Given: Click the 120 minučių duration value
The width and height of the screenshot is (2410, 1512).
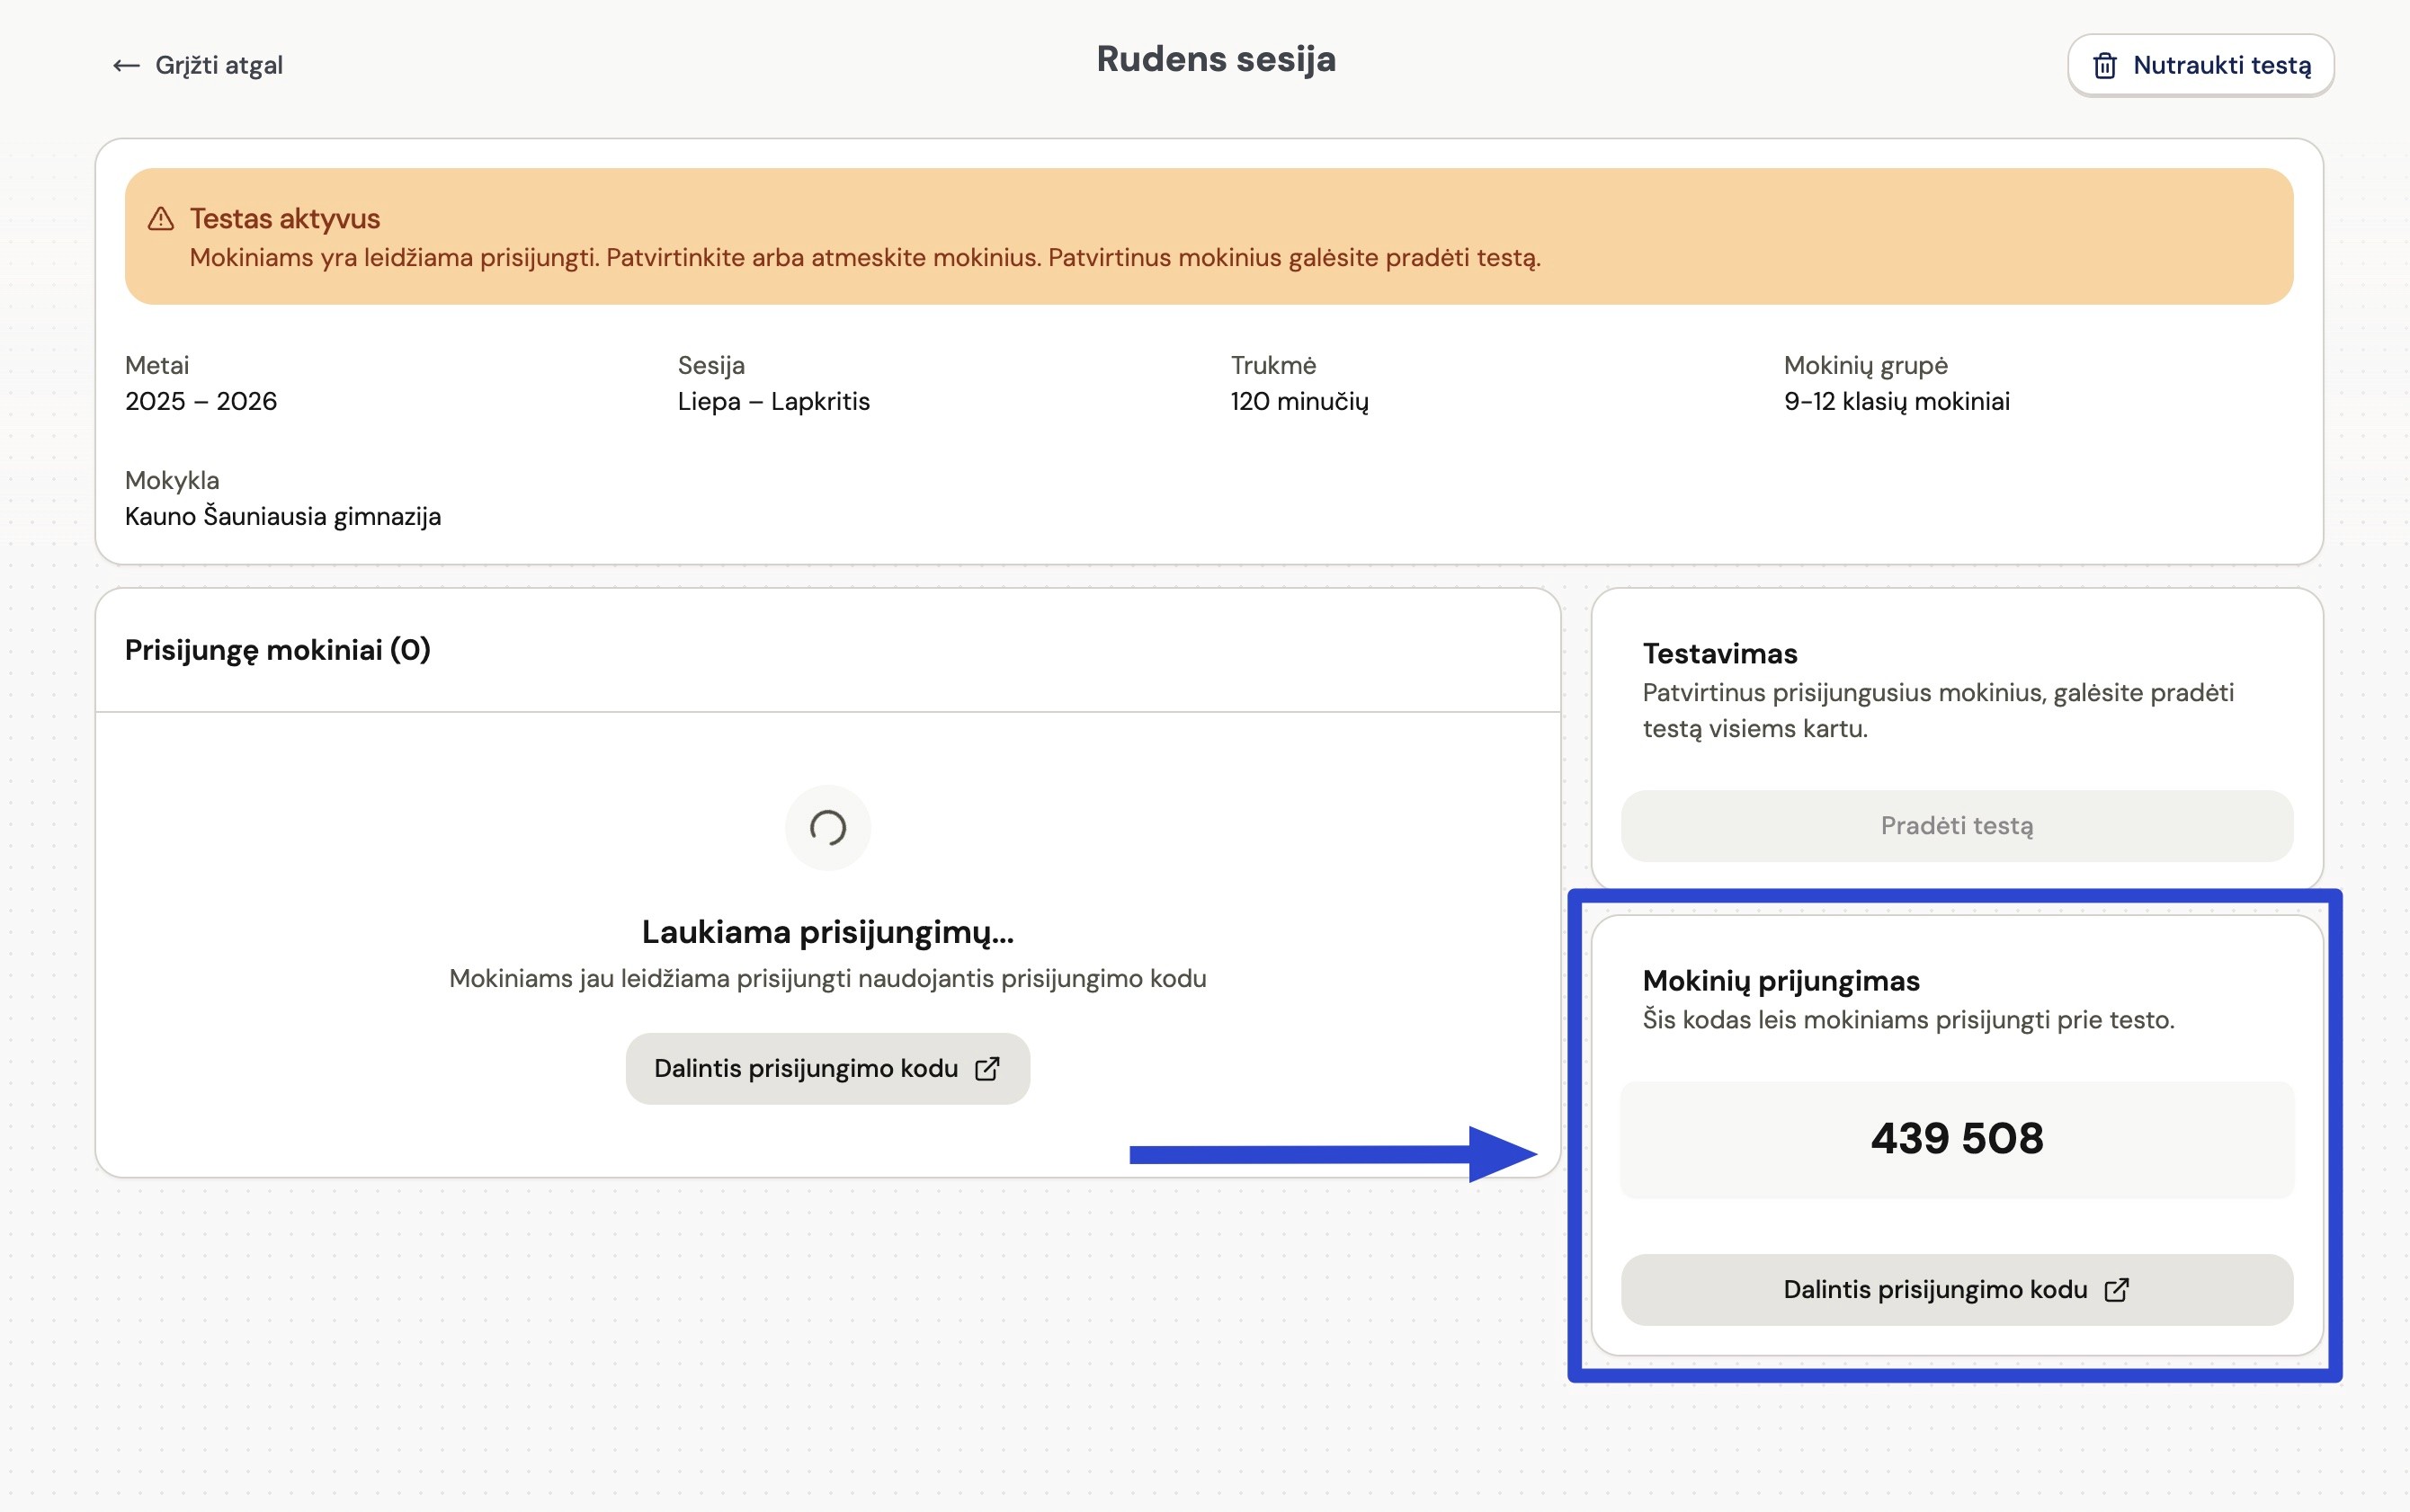Looking at the screenshot, I should [1299, 402].
